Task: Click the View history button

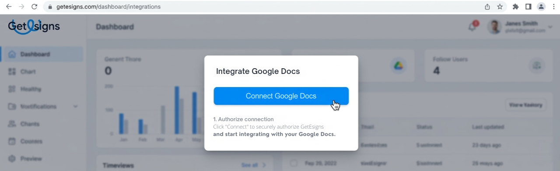Action: click(525, 105)
